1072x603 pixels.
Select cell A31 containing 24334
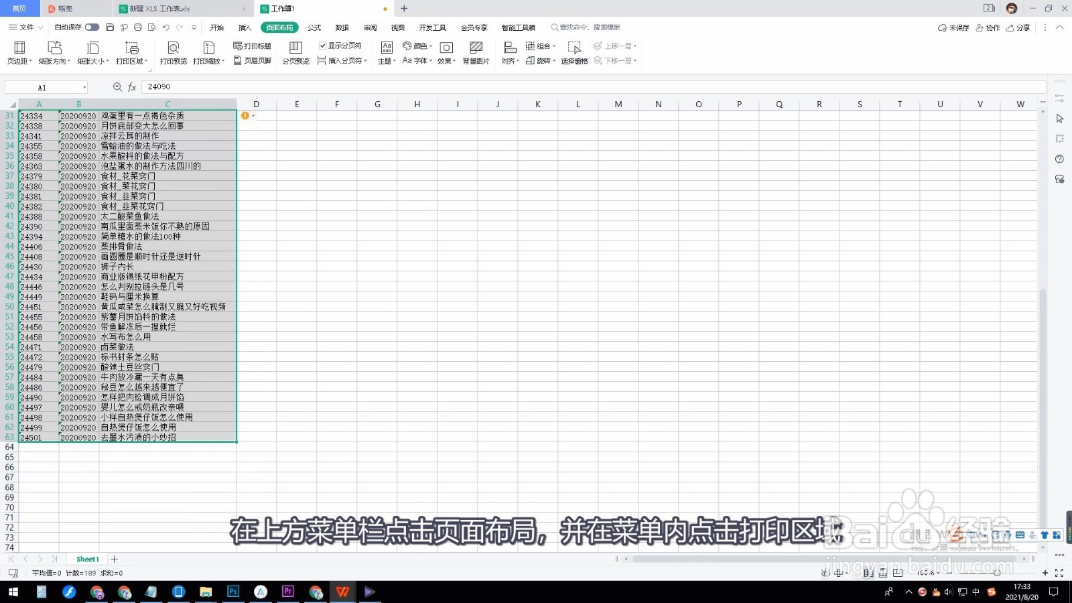(39, 116)
